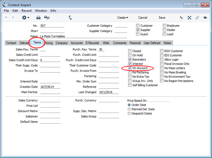Open the paperclip attachments icon
Viewport: 212px width, 158px height.
(x=197, y=18)
